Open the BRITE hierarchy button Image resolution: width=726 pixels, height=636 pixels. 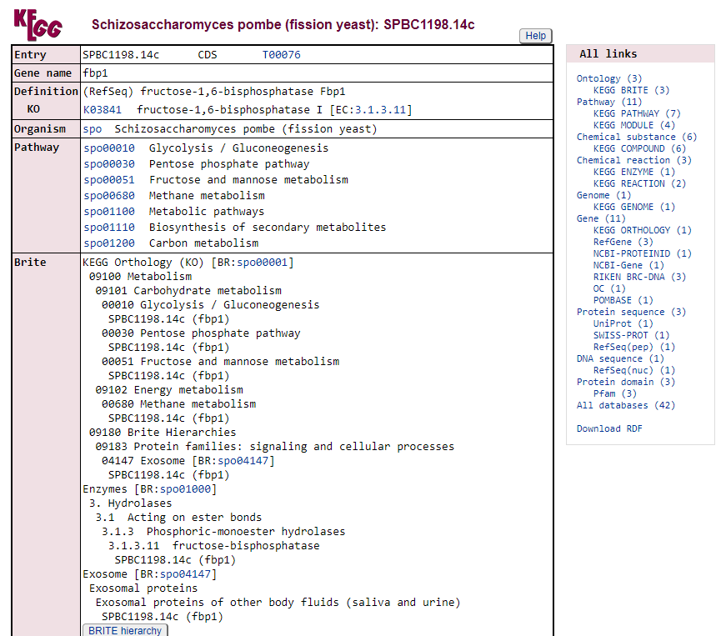tap(125, 630)
